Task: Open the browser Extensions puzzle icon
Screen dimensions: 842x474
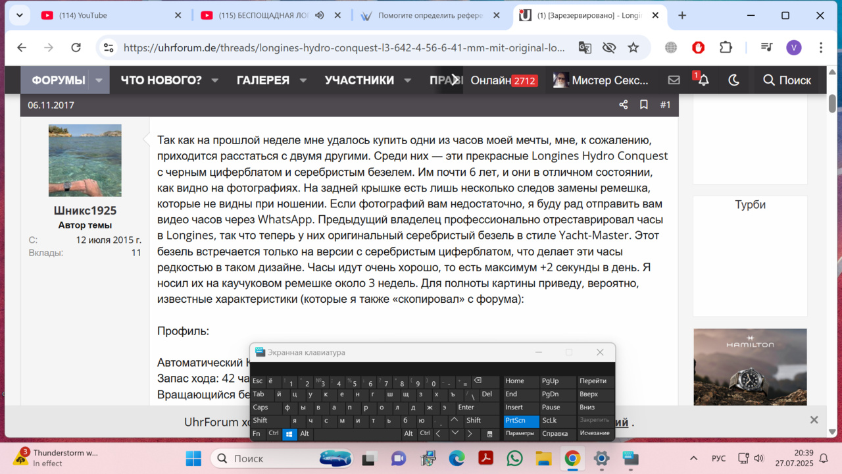Action: [x=726, y=47]
